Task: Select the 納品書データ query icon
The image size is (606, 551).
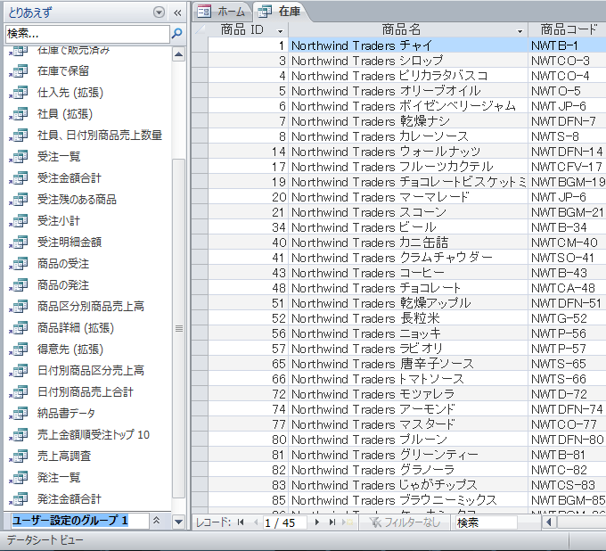Action: 19,414
